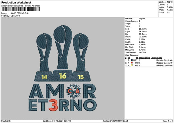Click the yellow color swatch in stop sequence
174x123 pixels.
point(132,65)
